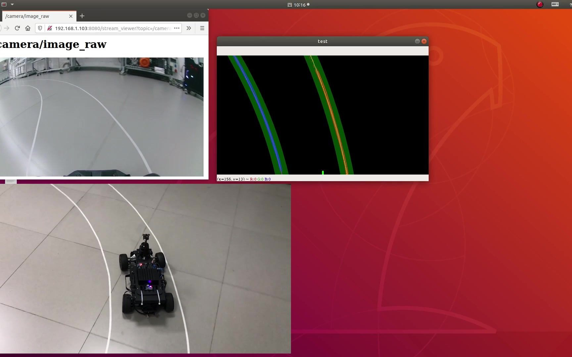This screenshot has width=572, height=357.
Task: Open page actions three-dot menu in the address bar
Action: pos(177,28)
